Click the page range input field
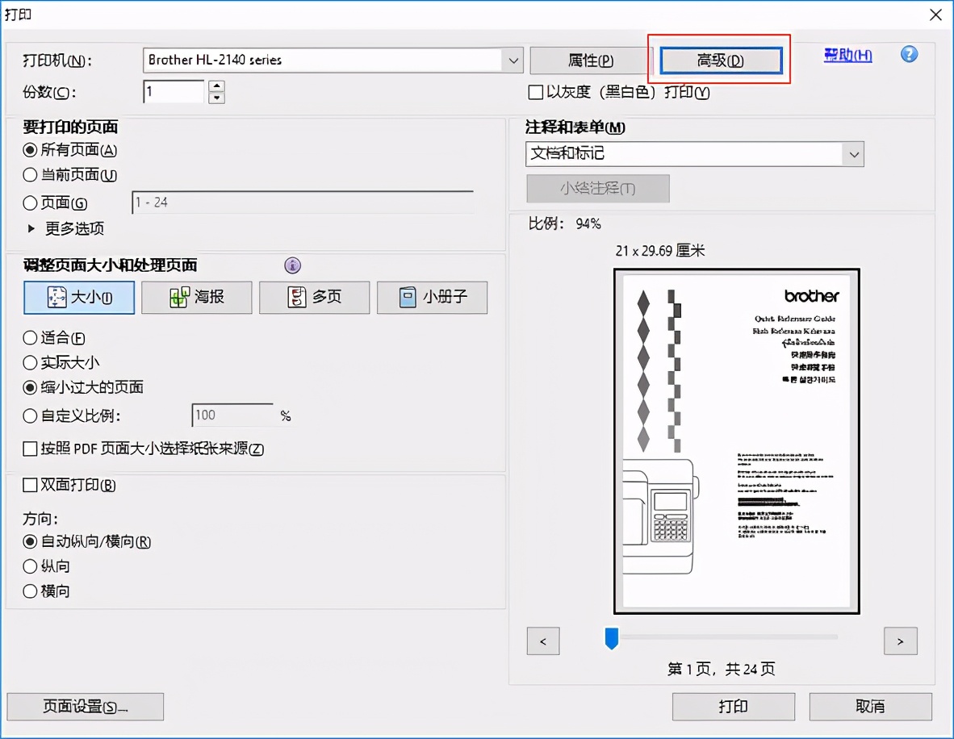This screenshot has width=954, height=739. pyautogui.click(x=303, y=202)
